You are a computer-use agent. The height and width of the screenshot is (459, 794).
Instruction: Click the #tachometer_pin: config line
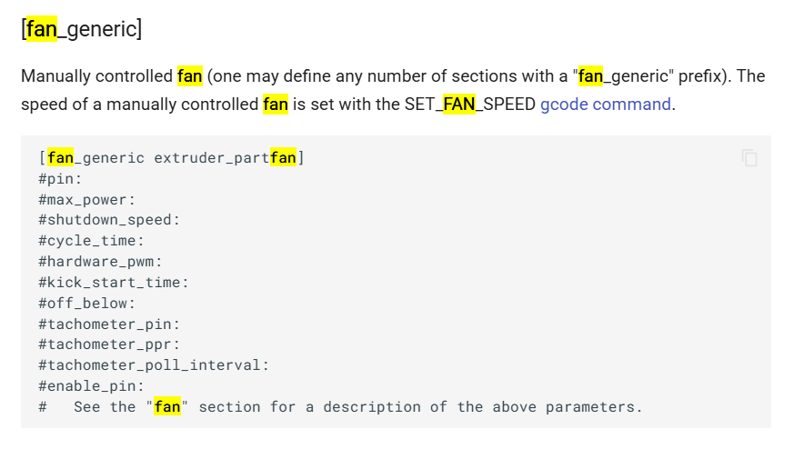click(109, 324)
